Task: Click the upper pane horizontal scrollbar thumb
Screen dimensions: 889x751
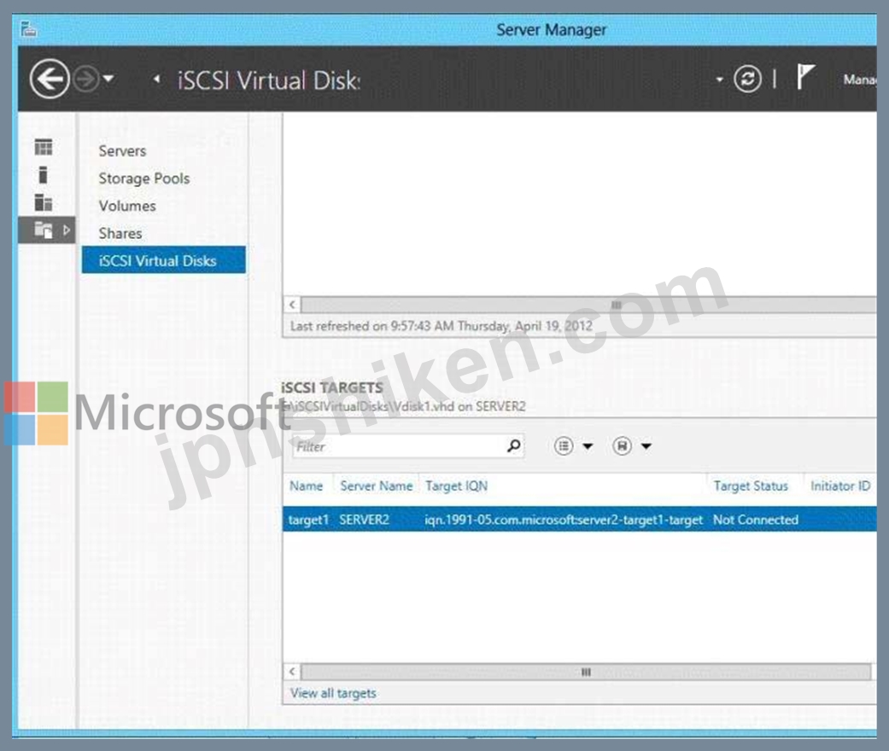Action: pos(588,305)
